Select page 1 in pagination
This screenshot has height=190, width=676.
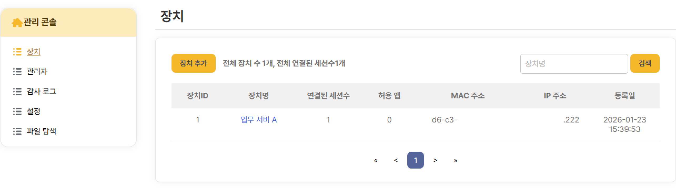415,160
